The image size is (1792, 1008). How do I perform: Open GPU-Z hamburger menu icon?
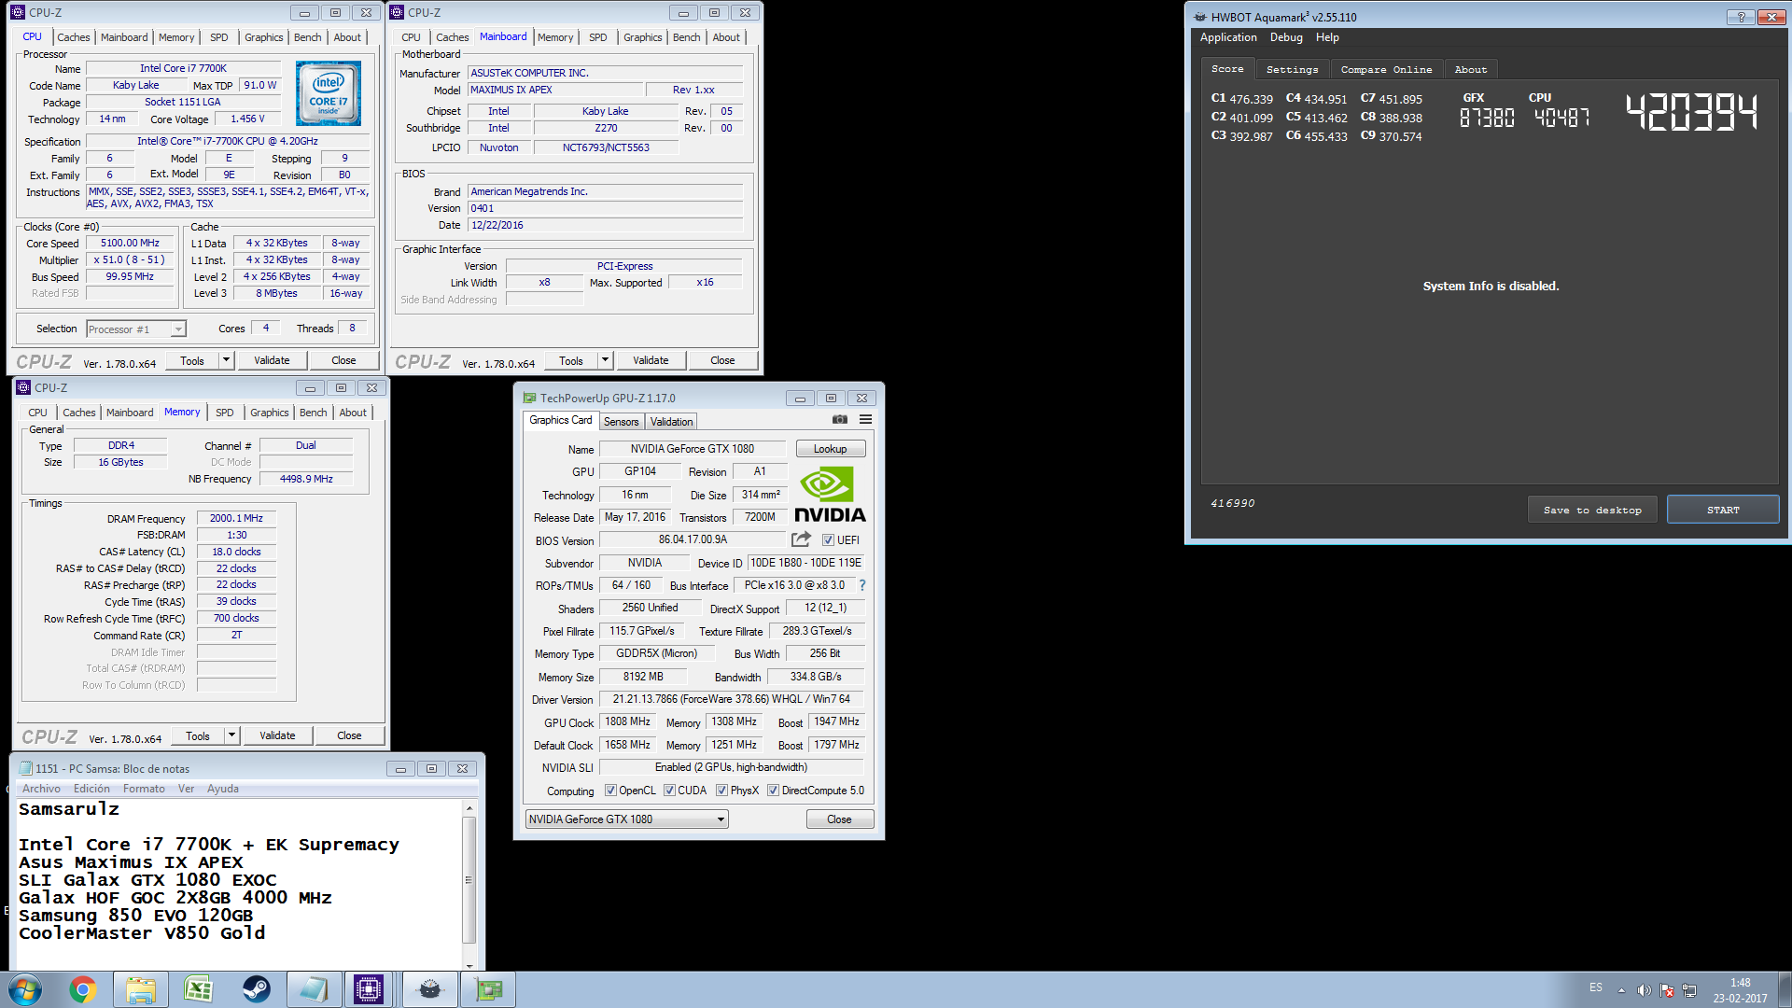866,420
